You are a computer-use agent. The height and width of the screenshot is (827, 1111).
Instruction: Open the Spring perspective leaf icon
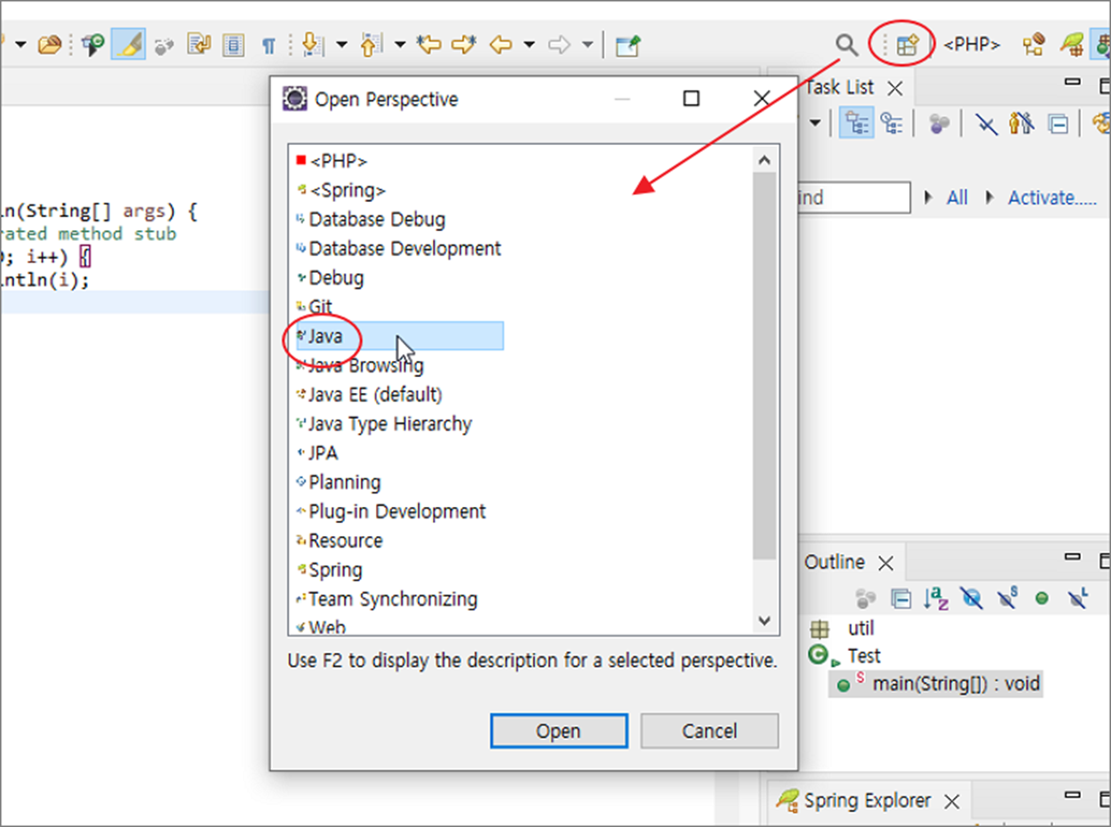(x=1071, y=44)
